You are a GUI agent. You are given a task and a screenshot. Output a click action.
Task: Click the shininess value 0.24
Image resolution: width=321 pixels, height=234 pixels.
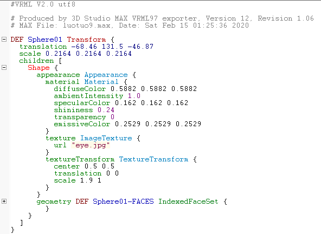click(106, 110)
